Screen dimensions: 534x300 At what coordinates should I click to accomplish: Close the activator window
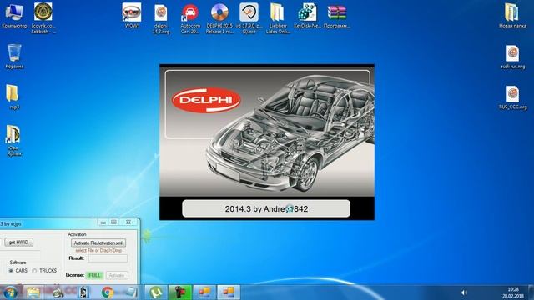pos(128,222)
